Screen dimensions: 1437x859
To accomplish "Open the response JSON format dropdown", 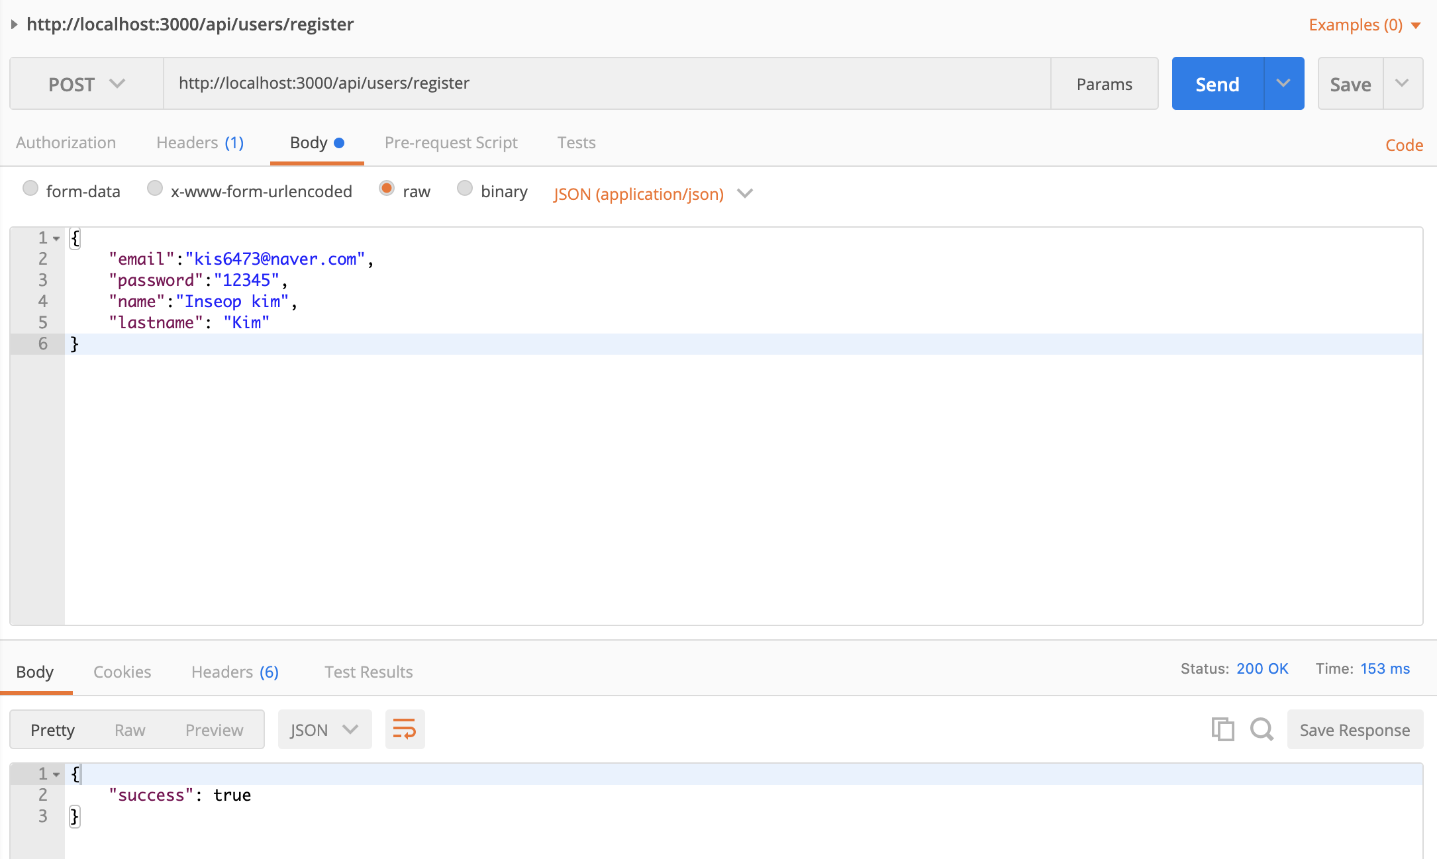I will 324,729.
